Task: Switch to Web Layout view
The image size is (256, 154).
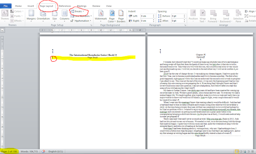Action: click(244, 152)
